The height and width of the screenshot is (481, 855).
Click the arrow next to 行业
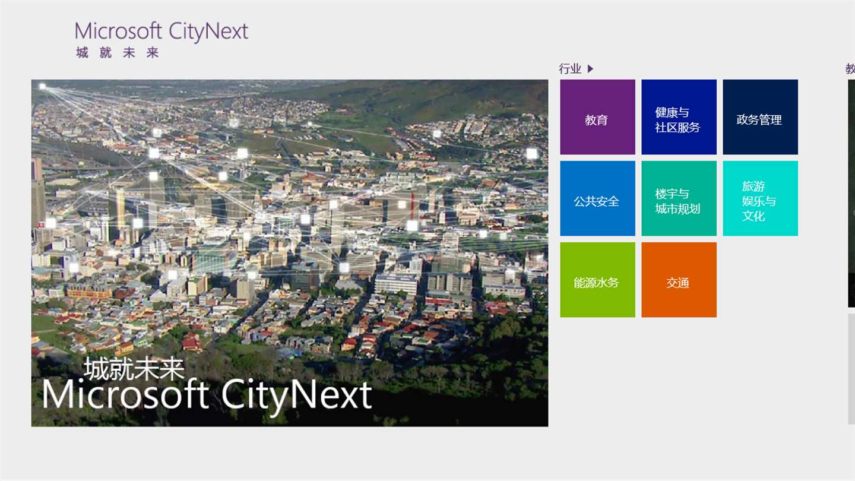tap(590, 69)
